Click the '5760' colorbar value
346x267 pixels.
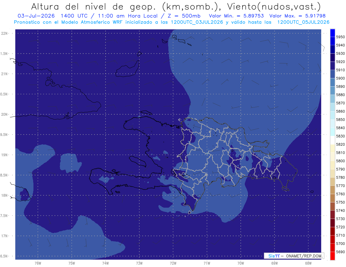[x=340, y=194]
